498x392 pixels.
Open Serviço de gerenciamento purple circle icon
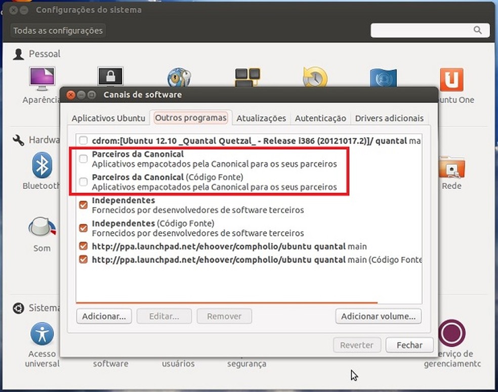[x=452, y=333]
